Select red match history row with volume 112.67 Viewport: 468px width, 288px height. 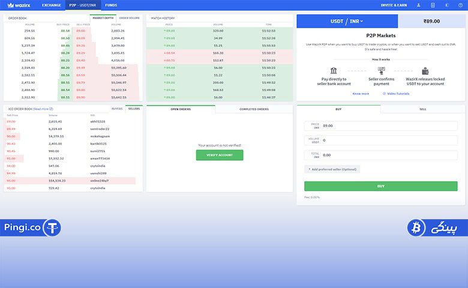tap(220, 60)
